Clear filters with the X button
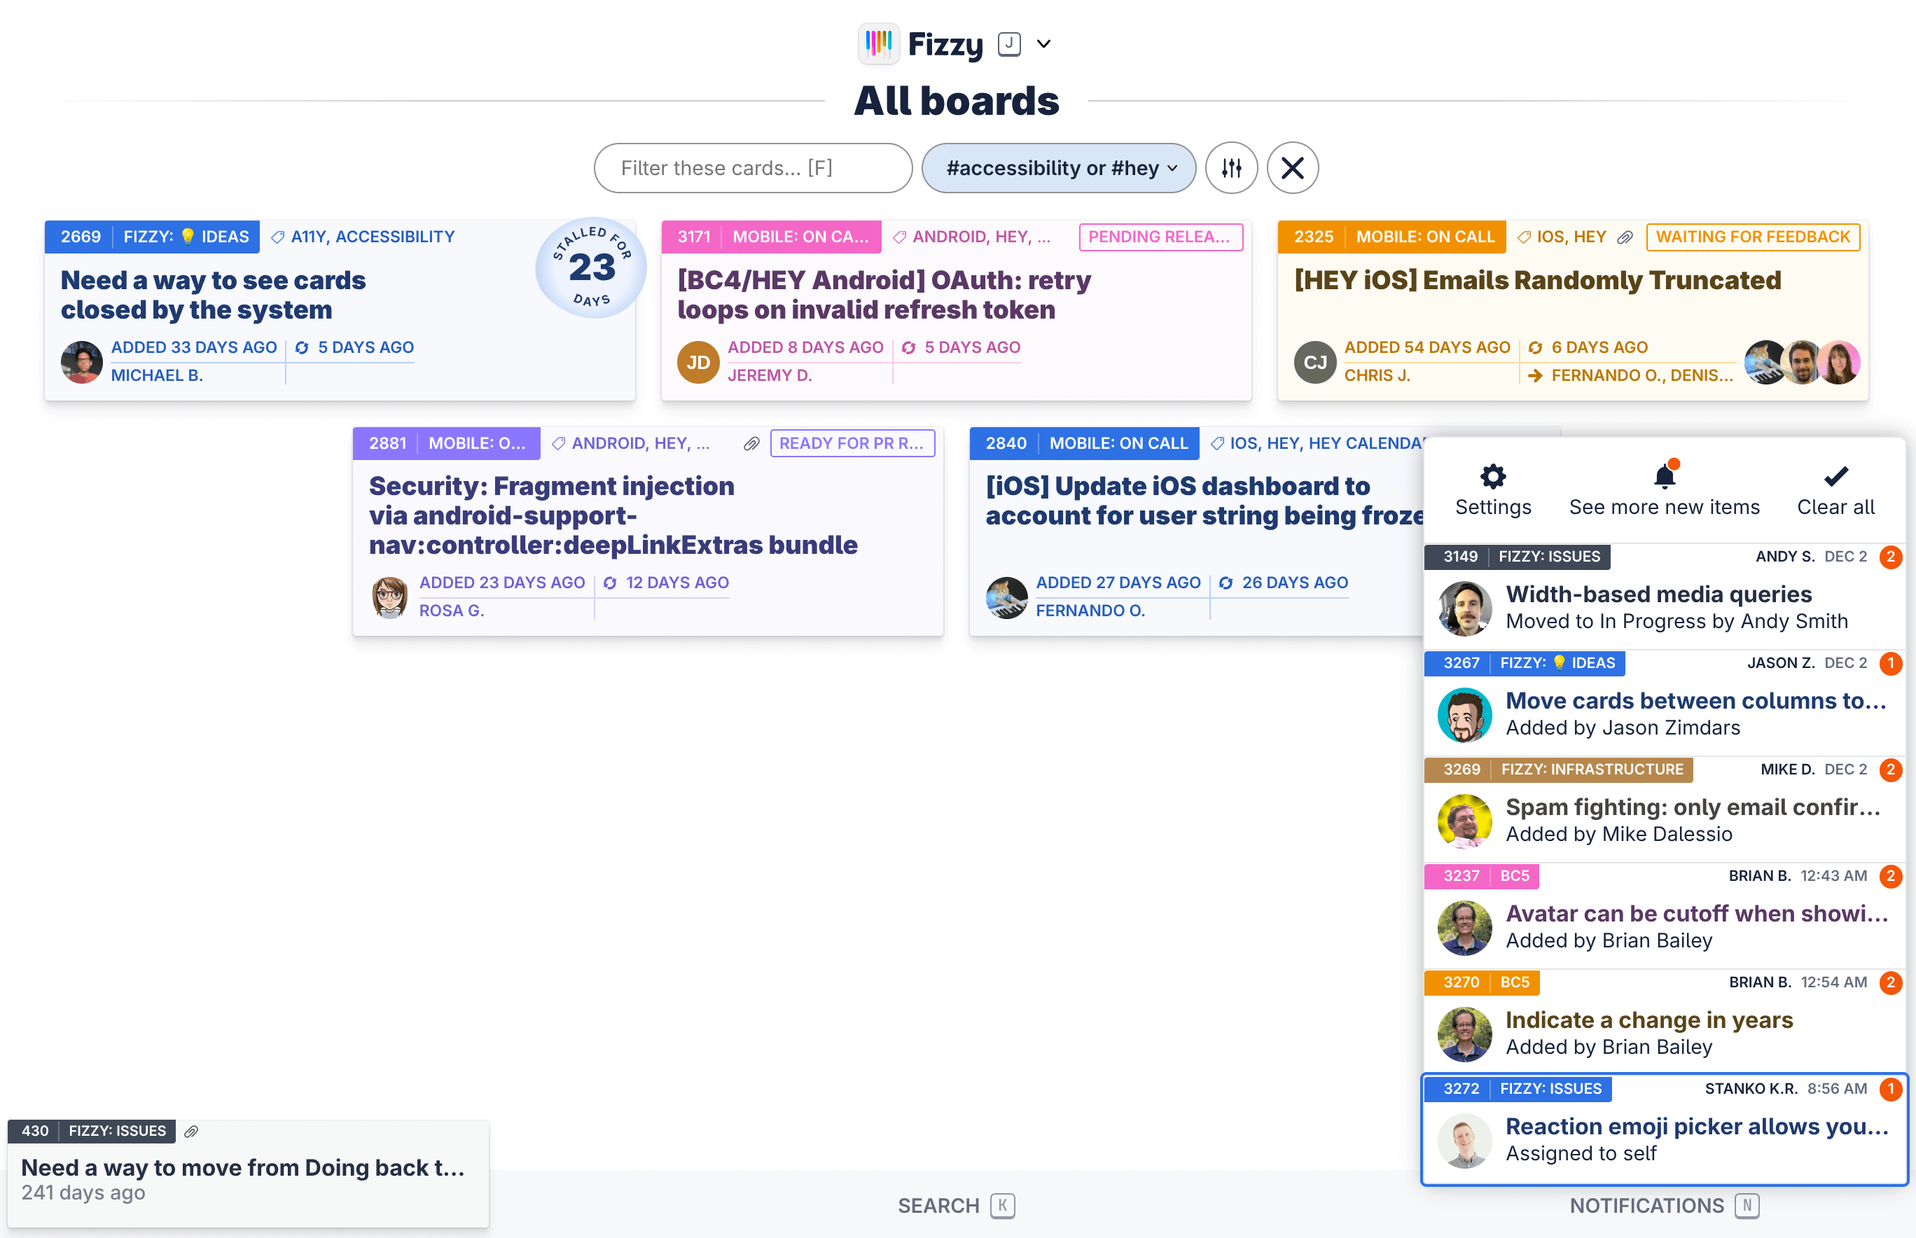The height and width of the screenshot is (1238, 1916). (x=1292, y=168)
